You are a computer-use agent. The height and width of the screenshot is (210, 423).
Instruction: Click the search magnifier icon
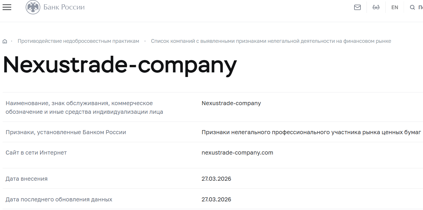pyautogui.click(x=412, y=7)
